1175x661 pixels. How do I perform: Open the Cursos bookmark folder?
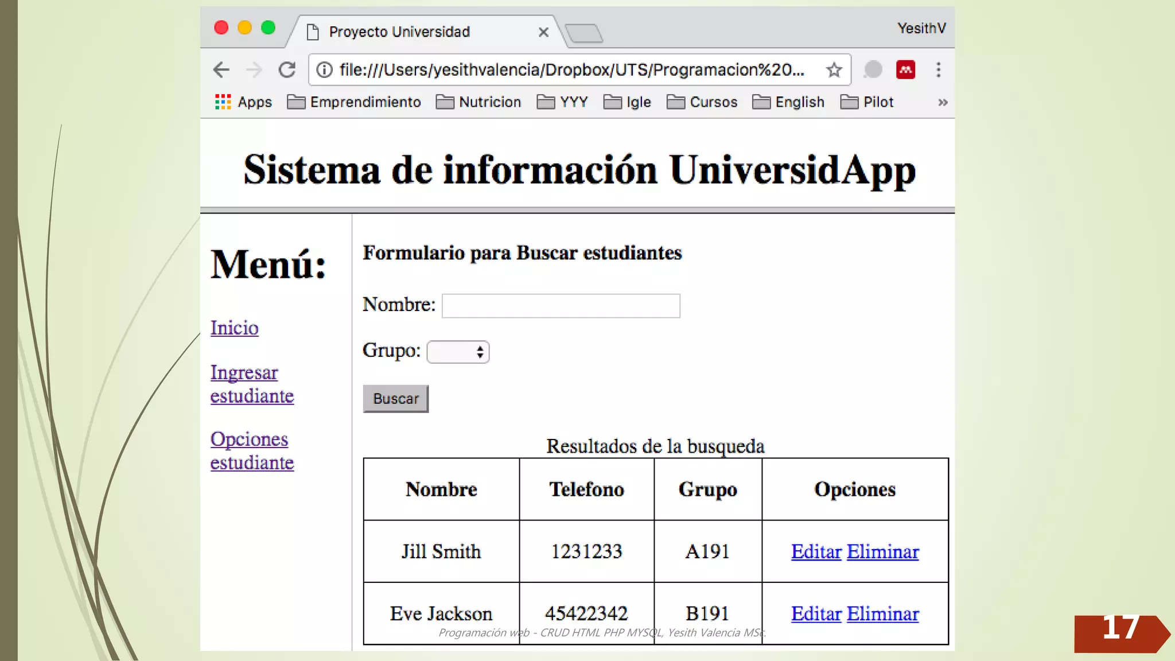[x=702, y=102]
